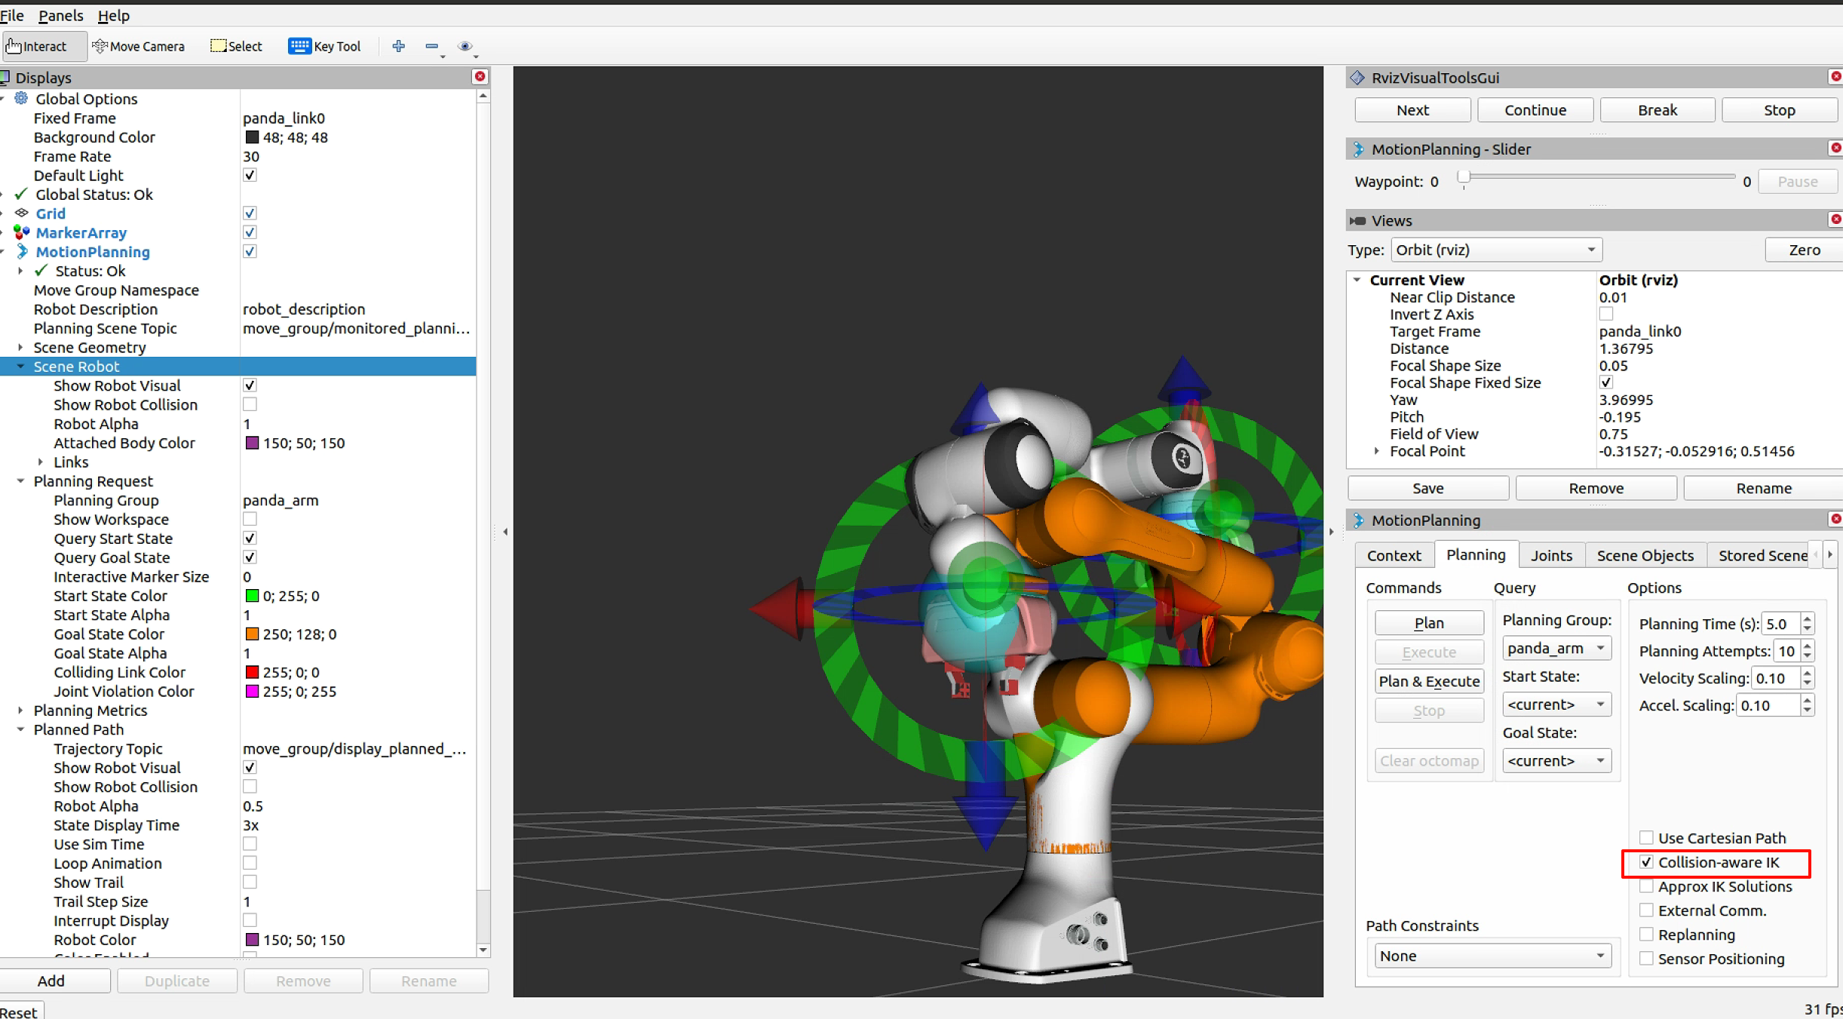Click the Global Options gear icon

[21, 99]
